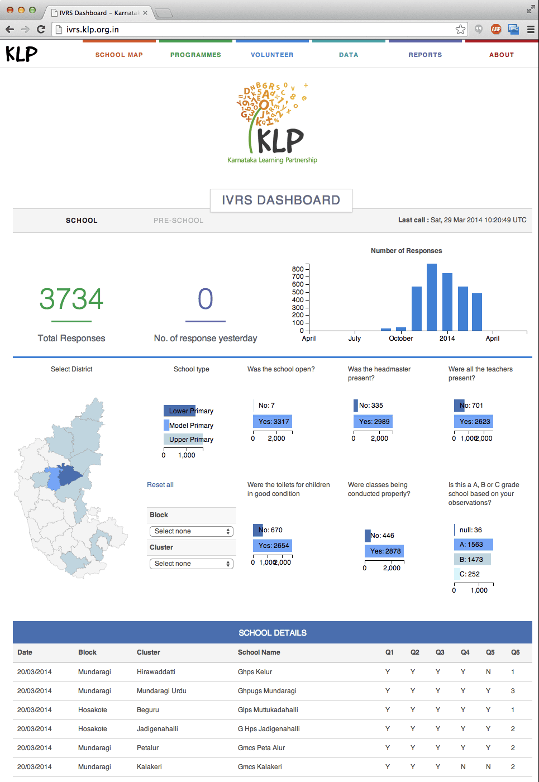Filter by teachers present Yes: 2623 bar
The width and height of the screenshot is (539, 782).
point(474,422)
